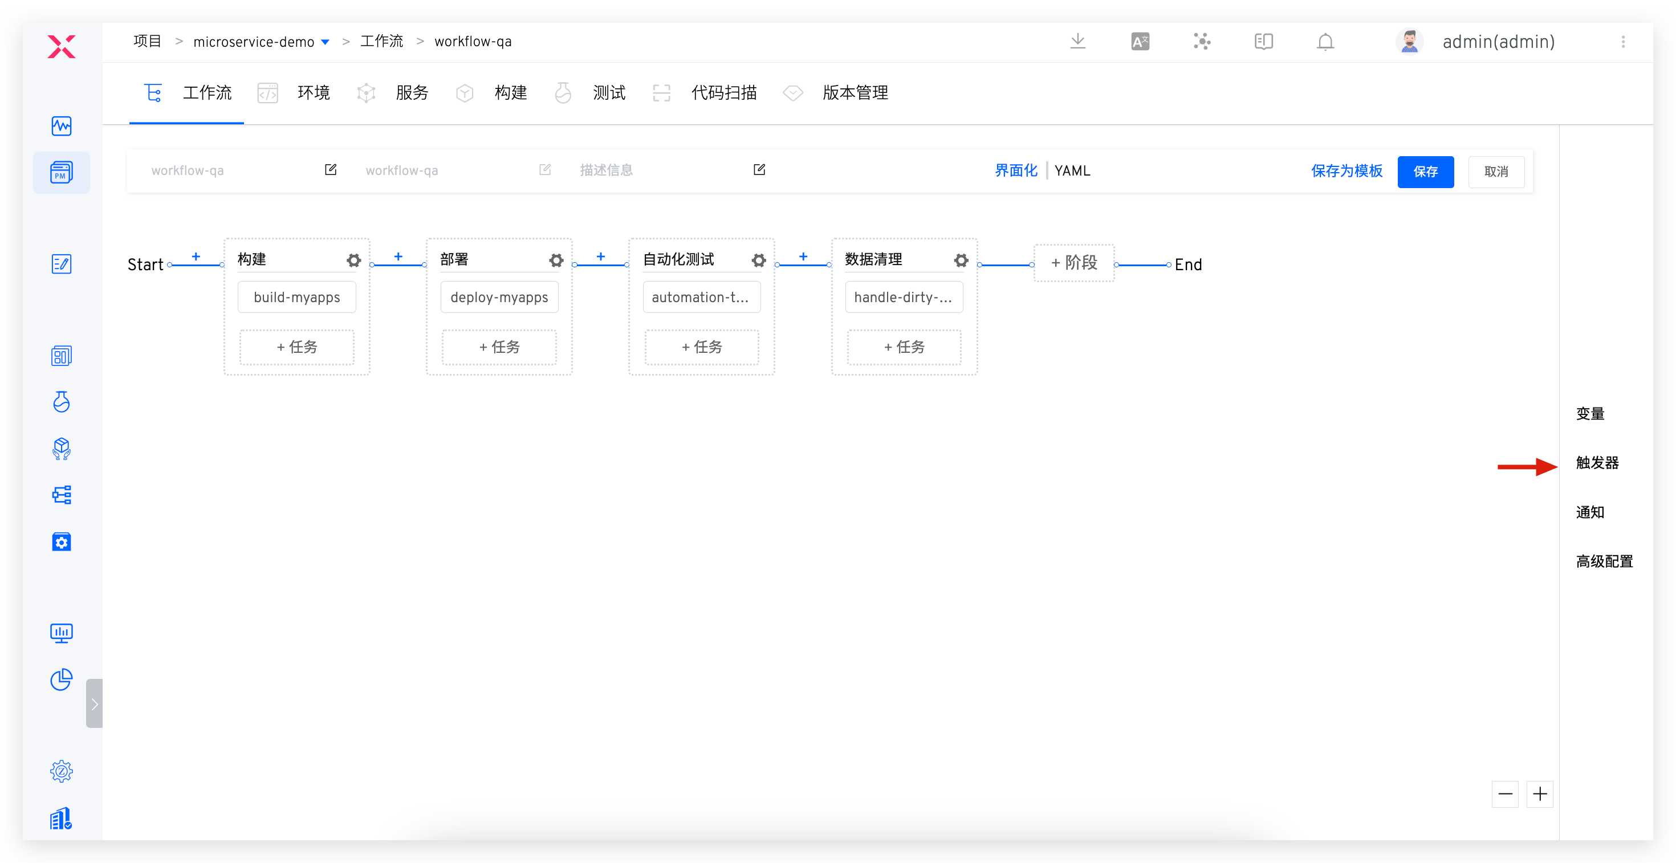
Task: Open the handle-dirty-... task
Action: click(x=904, y=297)
